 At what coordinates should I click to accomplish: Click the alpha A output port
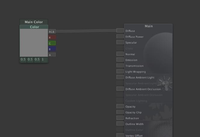pyautogui.click(x=52, y=55)
